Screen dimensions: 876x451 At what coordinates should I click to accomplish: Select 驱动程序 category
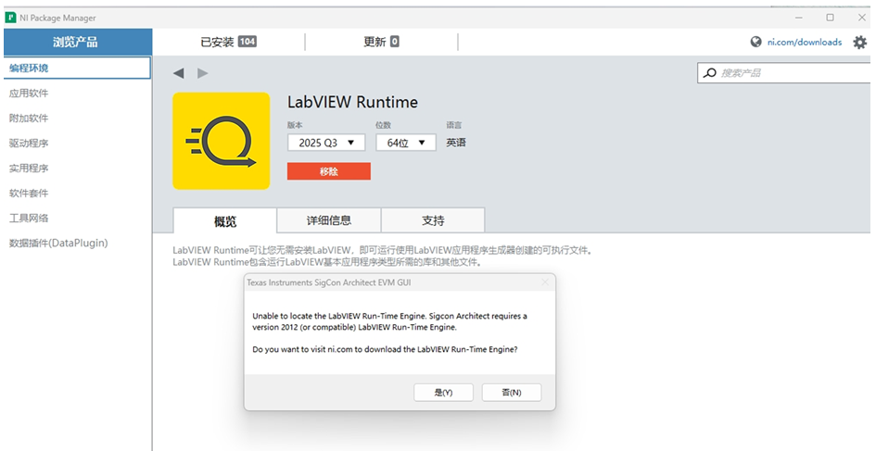29,143
